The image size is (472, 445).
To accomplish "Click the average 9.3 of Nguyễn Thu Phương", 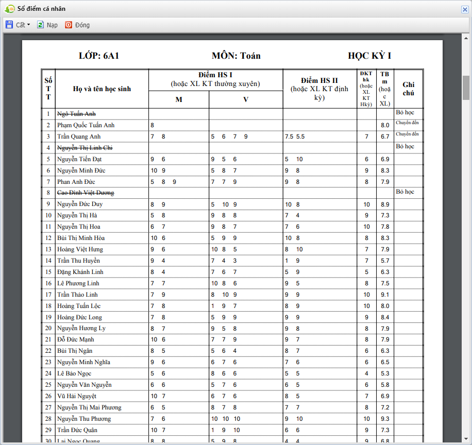I will point(385,419).
